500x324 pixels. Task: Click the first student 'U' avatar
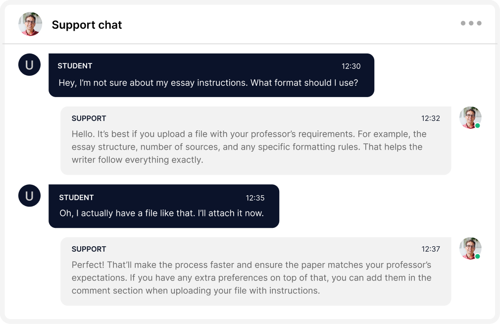[29, 65]
